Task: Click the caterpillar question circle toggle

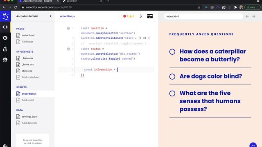Action: [172, 52]
